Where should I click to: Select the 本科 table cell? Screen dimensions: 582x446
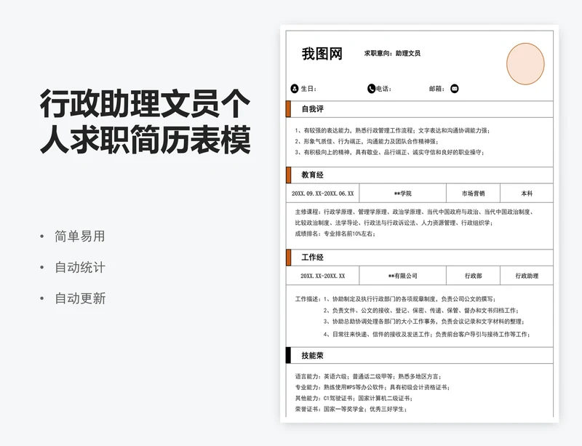tap(527, 194)
